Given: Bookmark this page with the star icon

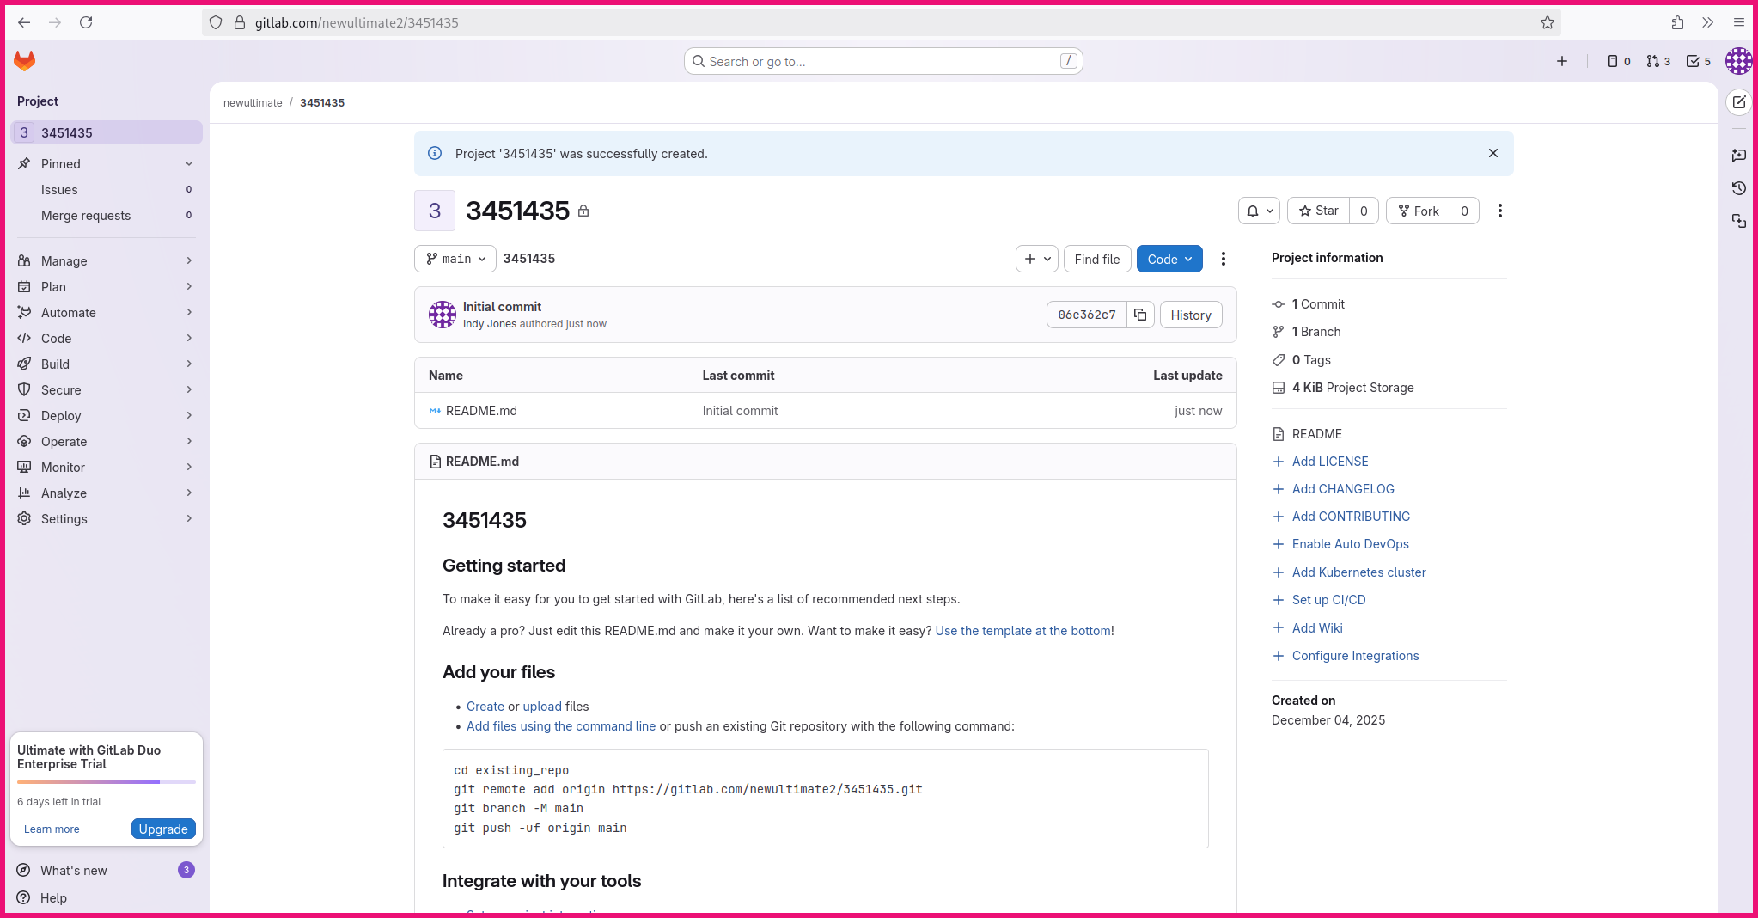Looking at the screenshot, I should (1547, 22).
